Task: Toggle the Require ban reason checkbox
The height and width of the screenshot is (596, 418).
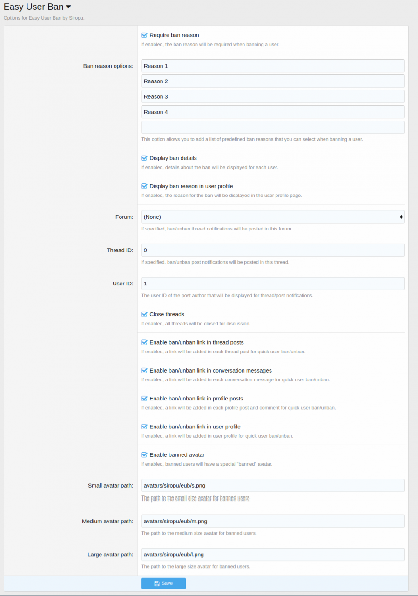Action: [144, 35]
